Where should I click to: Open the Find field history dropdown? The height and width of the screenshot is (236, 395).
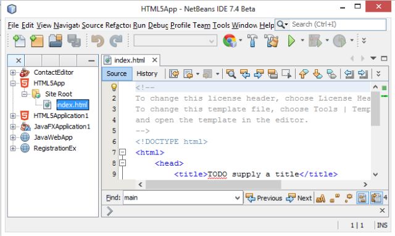[x=237, y=198]
